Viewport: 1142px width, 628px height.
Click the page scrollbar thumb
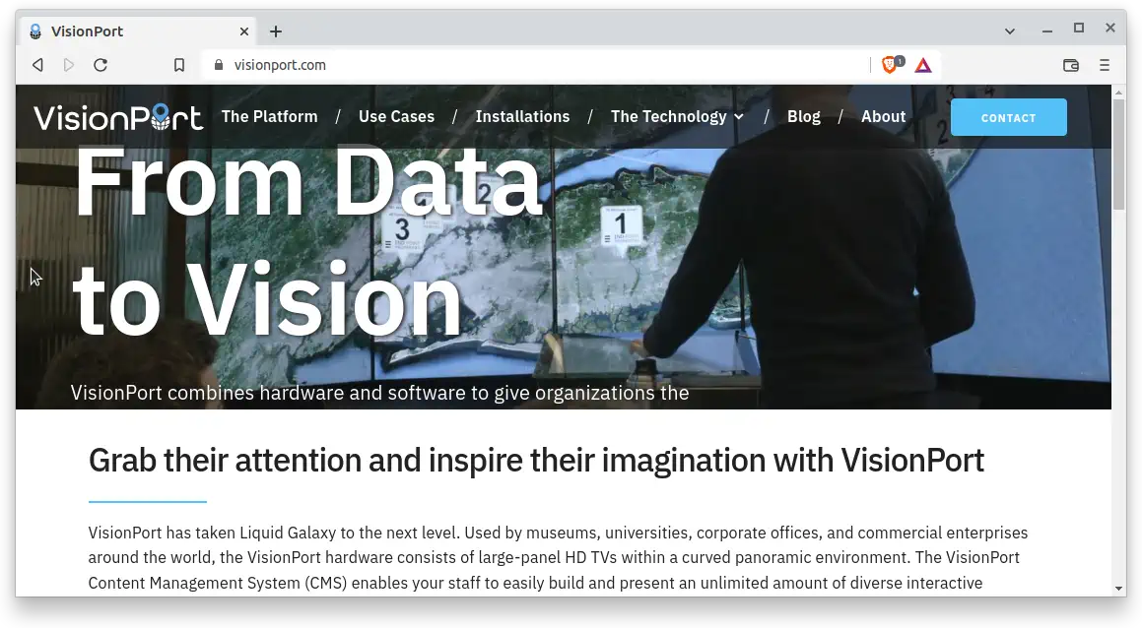(x=1118, y=155)
